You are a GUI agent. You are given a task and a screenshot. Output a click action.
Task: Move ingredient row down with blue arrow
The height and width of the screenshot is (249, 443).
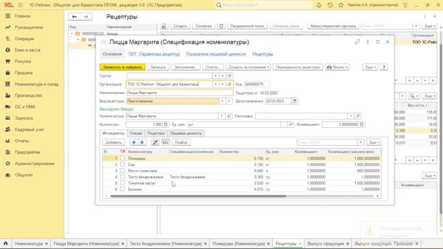pyautogui.click(x=142, y=142)
